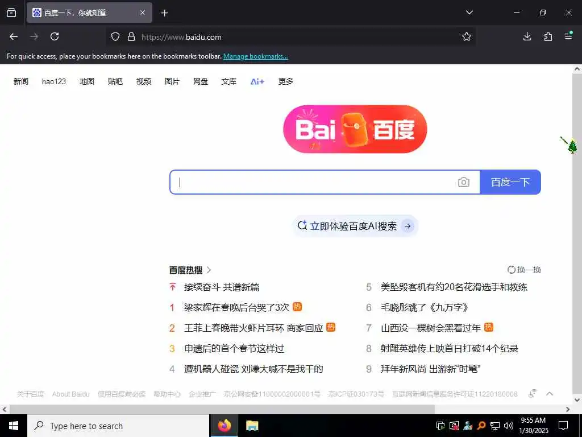
Task: Open the 百度热搜 heading link
Action: tap(190, 270)
